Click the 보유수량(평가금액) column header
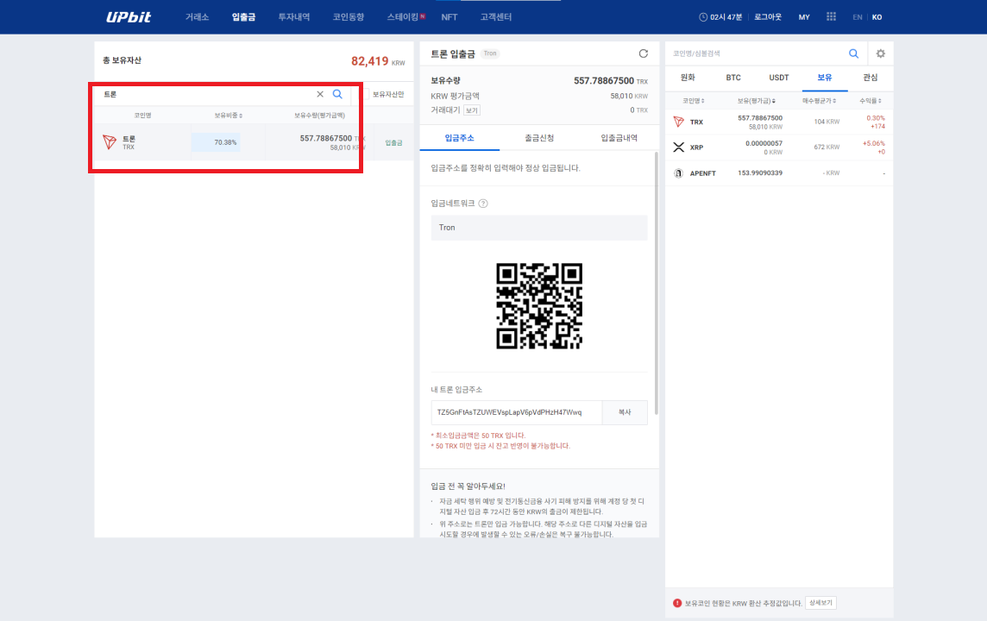This screenshot has height=621, width=987. point(319,115)
